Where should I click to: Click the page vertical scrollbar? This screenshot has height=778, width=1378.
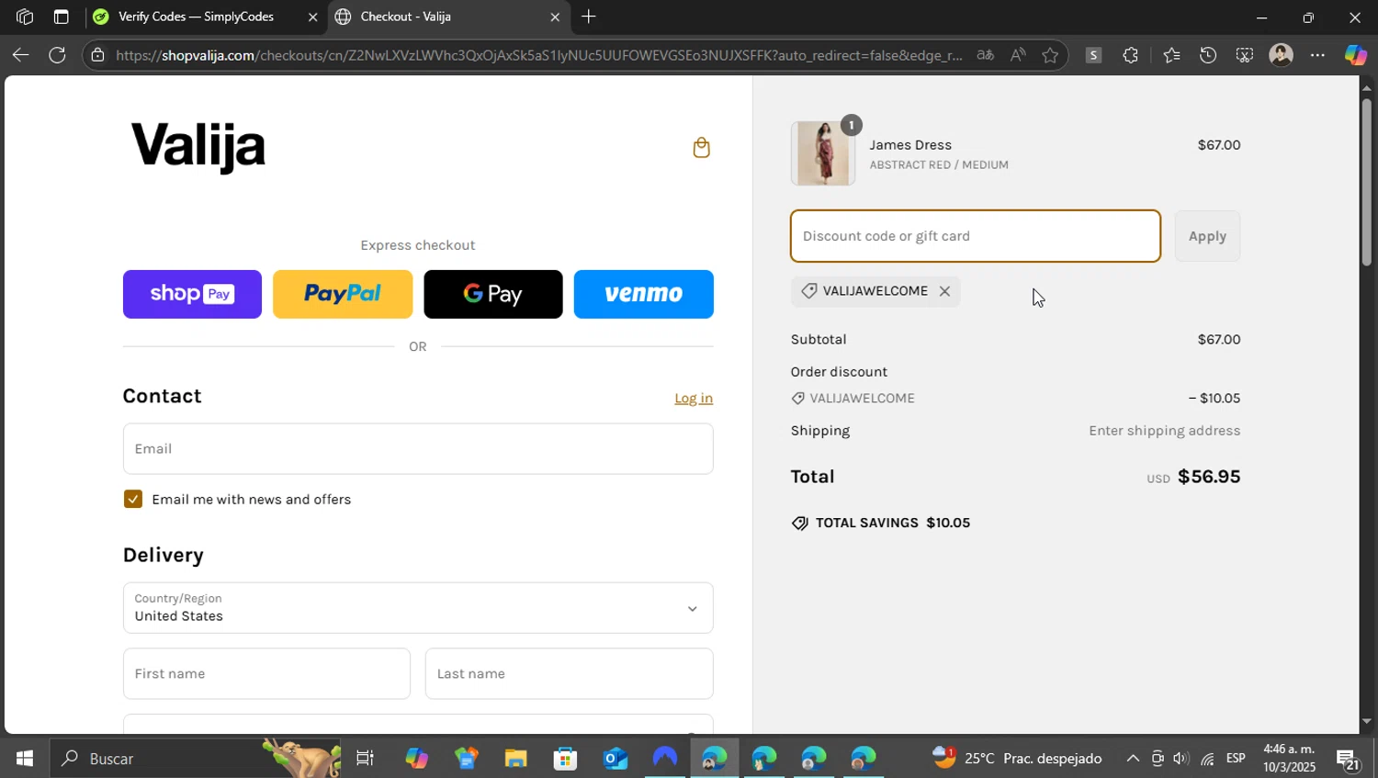point(1367,184)
